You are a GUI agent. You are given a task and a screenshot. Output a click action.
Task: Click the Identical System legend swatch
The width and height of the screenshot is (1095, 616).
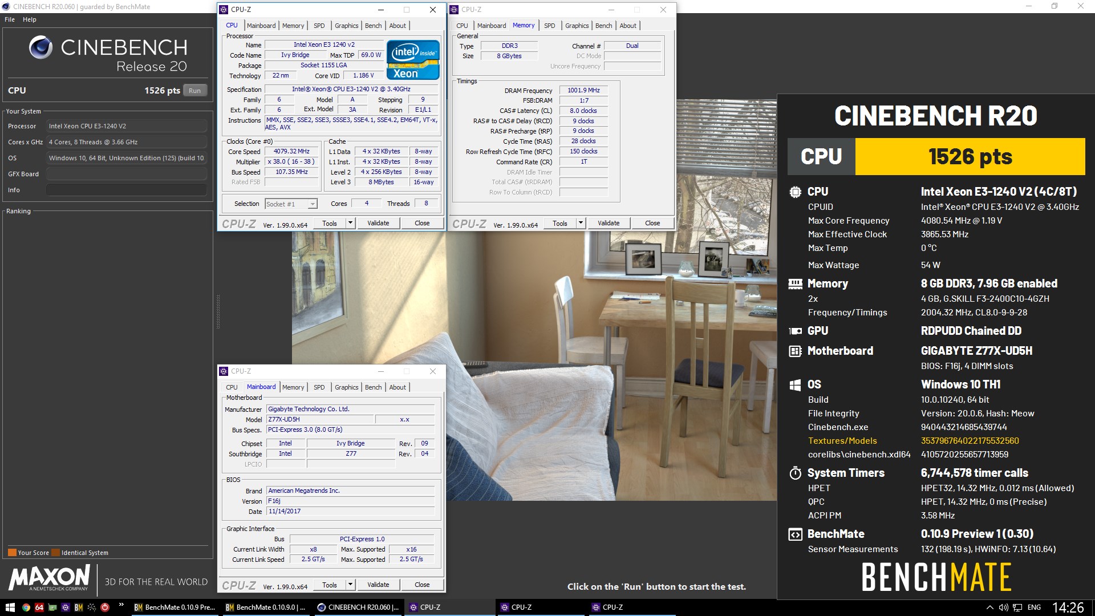click(x=55, y=552)
